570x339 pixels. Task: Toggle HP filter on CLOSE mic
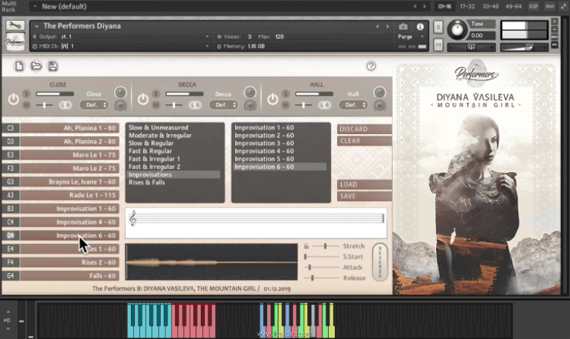tap(121, 106)
